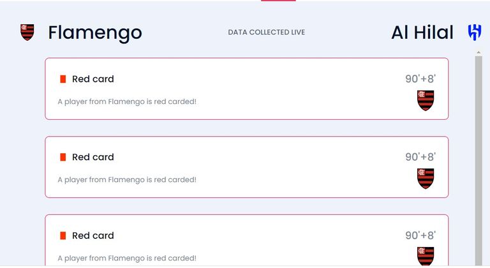Image resolution: width=490 pixels, height=268 pixels.
Task: Open the Al Hilal team name in the header
Action: 422,33
